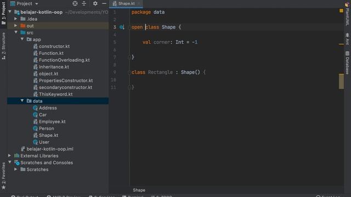Open Function.kt in project tree
Screen dimensions: 351x197
click(51, 53)
